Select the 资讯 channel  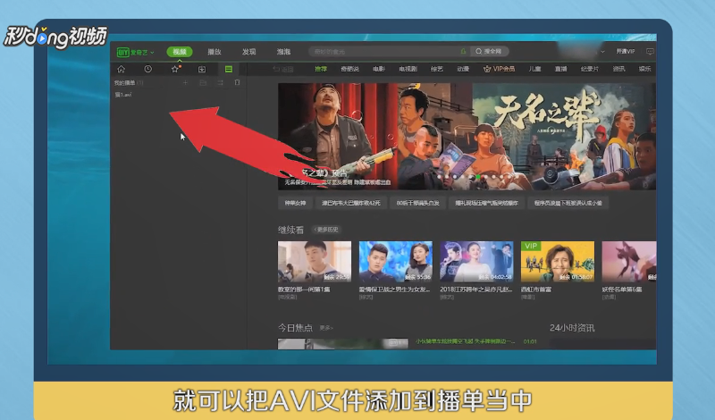(x=618, y=69)
